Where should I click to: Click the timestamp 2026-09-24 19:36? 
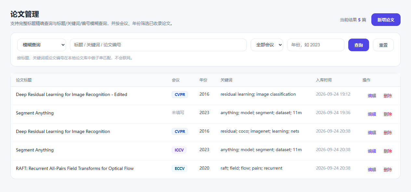click(x=333, y=113)
